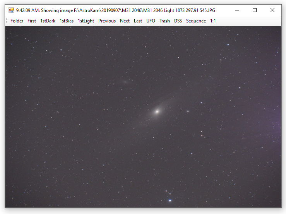Viewport: 286px width, 214px height.
Task: Go to the 1stDark frame
Action: (x=48, y=21)
